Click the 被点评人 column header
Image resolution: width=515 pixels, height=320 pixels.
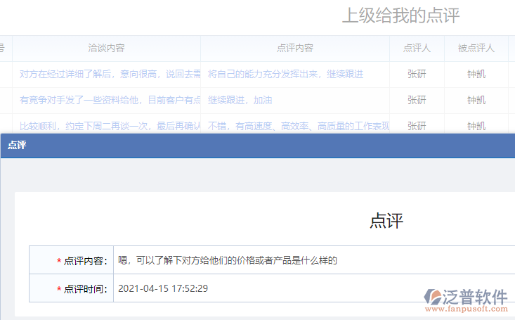click(476, 49)
